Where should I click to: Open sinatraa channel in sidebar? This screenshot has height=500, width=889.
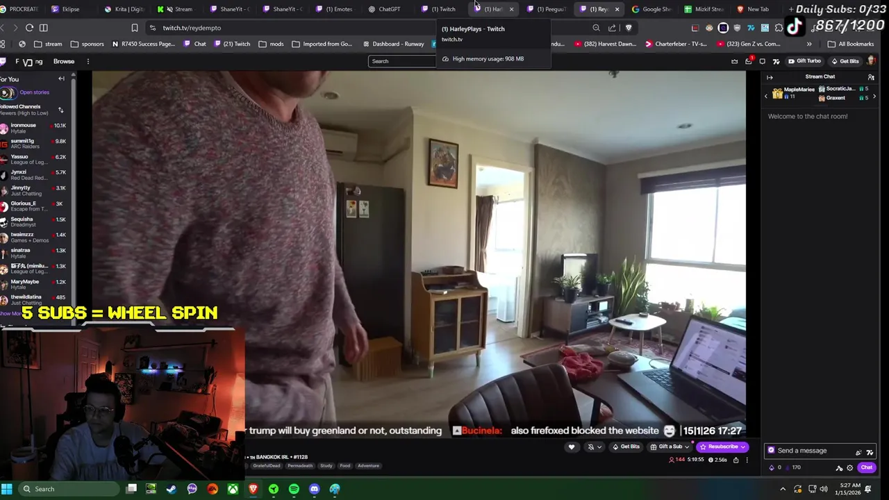33,253
